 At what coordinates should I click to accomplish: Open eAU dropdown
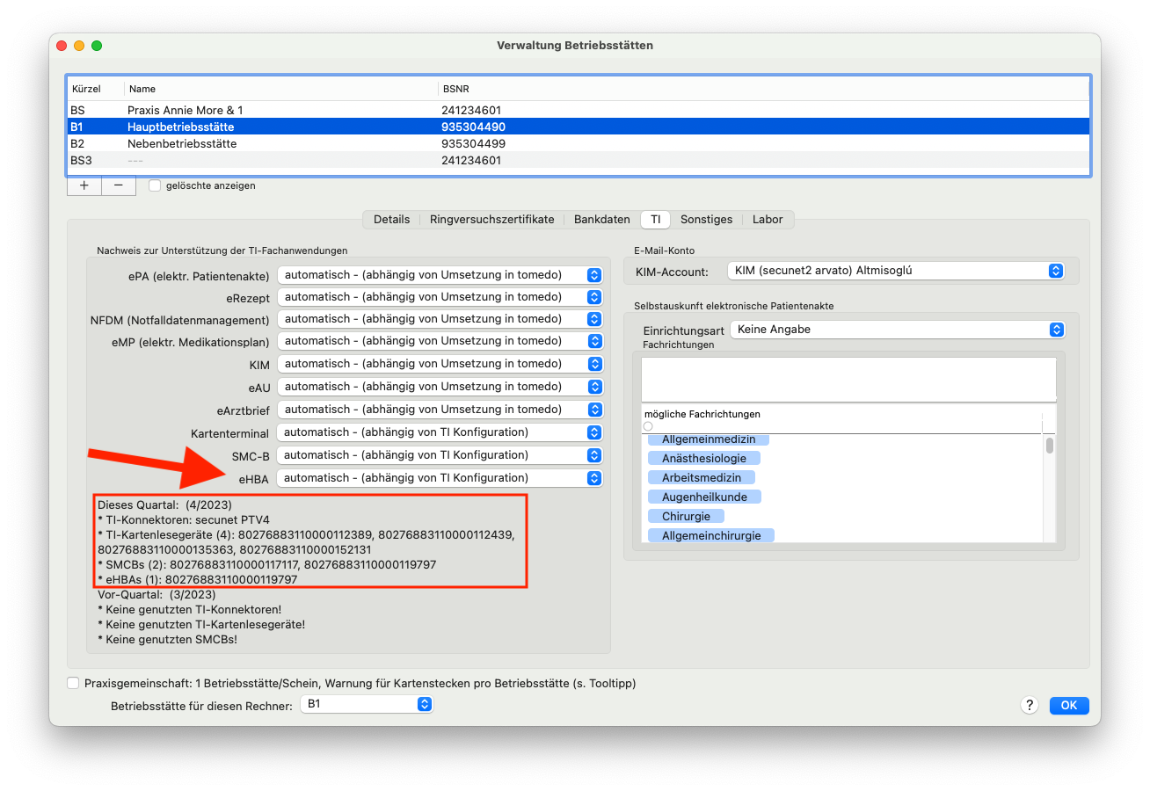tap(440, 387)
